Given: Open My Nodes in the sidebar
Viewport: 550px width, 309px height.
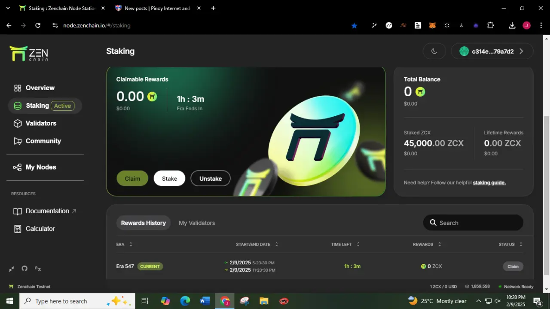Looking at the screenshot, I should (x=35, y=167).
